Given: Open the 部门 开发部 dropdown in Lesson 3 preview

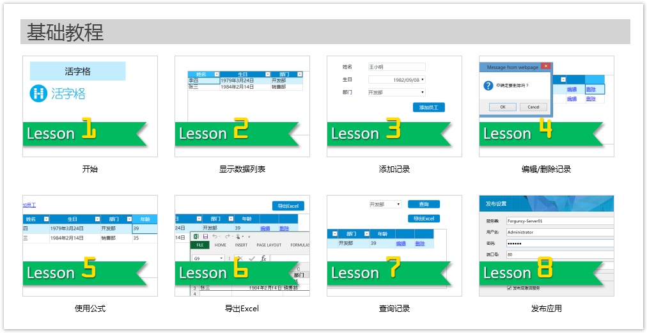Looking at the screenshot, I should tap(396, 93).
